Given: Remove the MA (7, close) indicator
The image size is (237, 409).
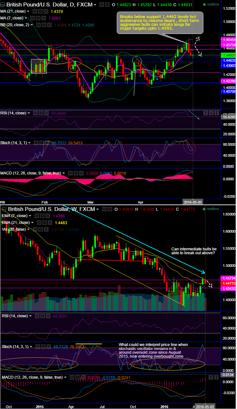Looking at the screenshot, I should (43, 18).
